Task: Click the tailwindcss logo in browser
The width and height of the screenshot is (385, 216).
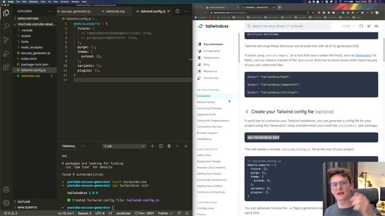Action: tap(213, 26)
